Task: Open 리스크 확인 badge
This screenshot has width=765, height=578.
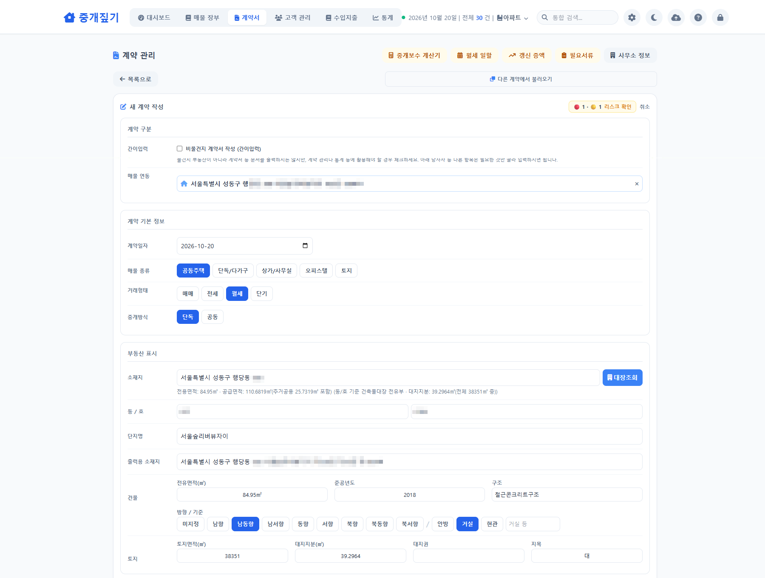Action: pyautogui.click(x=602, y=107)
